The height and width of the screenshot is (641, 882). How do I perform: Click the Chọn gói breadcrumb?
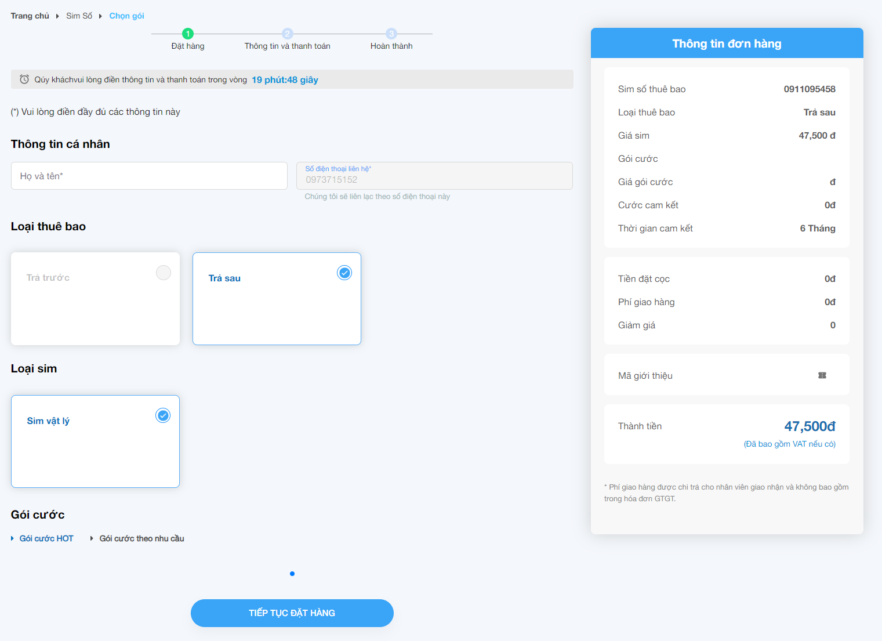[126, 16]
